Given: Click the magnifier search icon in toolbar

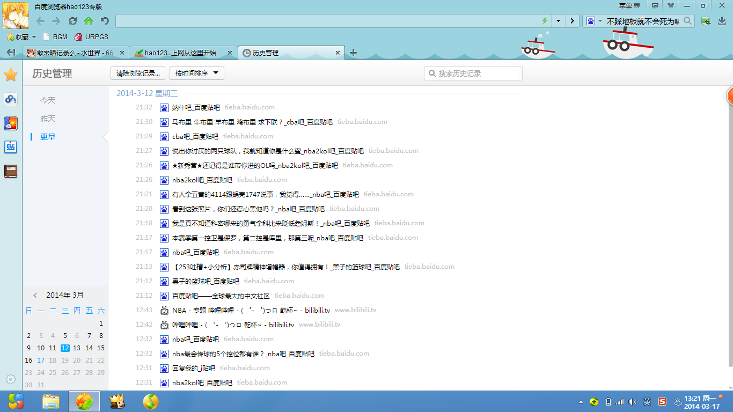Looking at the screenshot, I should coord(688,21).
